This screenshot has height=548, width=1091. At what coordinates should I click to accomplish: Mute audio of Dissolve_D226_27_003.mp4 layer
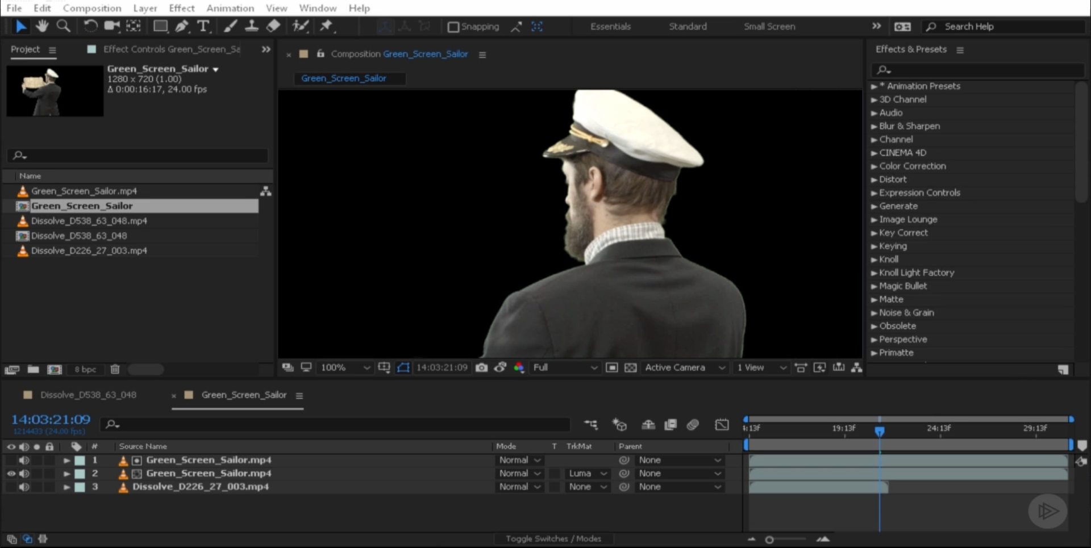point(24,487)
